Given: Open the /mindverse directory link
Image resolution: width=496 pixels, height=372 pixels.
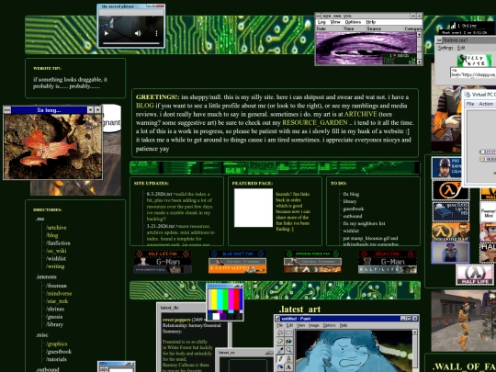Looking at the screenshot, I should (59, 294).
